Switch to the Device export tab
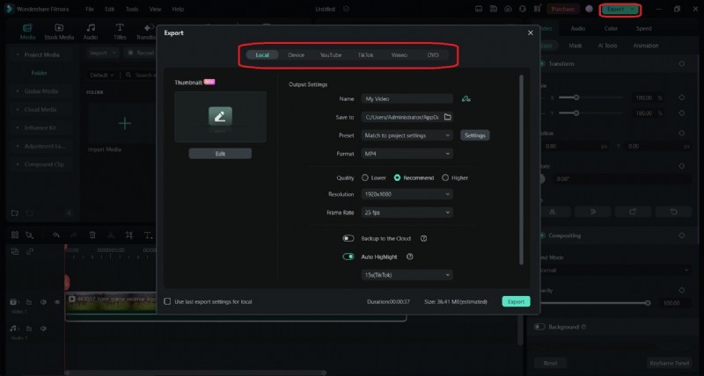This screenshot has height=376, width=704. coord(296,55)
